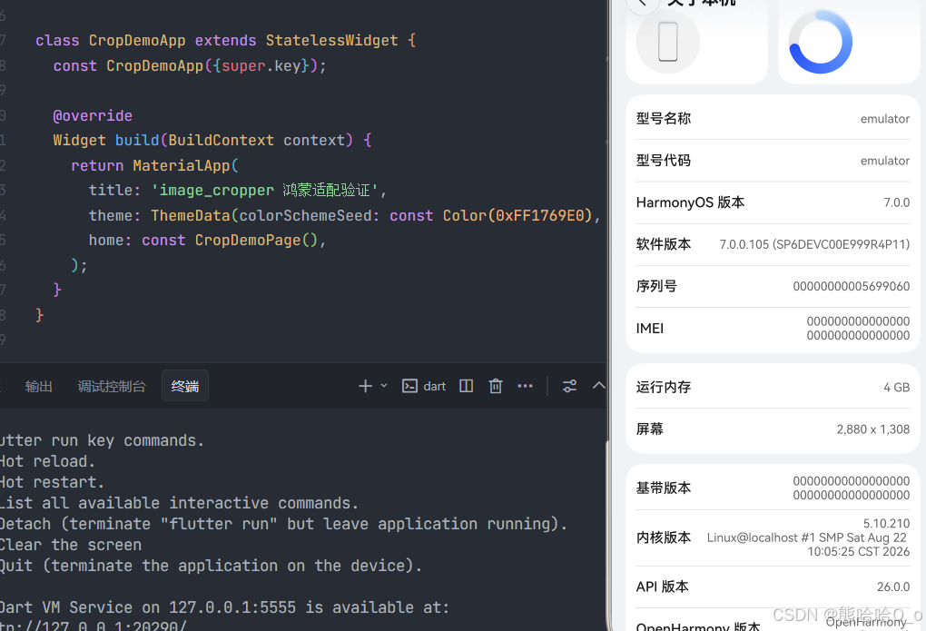926x631 pixels.
Task: Delete terminal with trash icon
Action: tap(496, 387)
